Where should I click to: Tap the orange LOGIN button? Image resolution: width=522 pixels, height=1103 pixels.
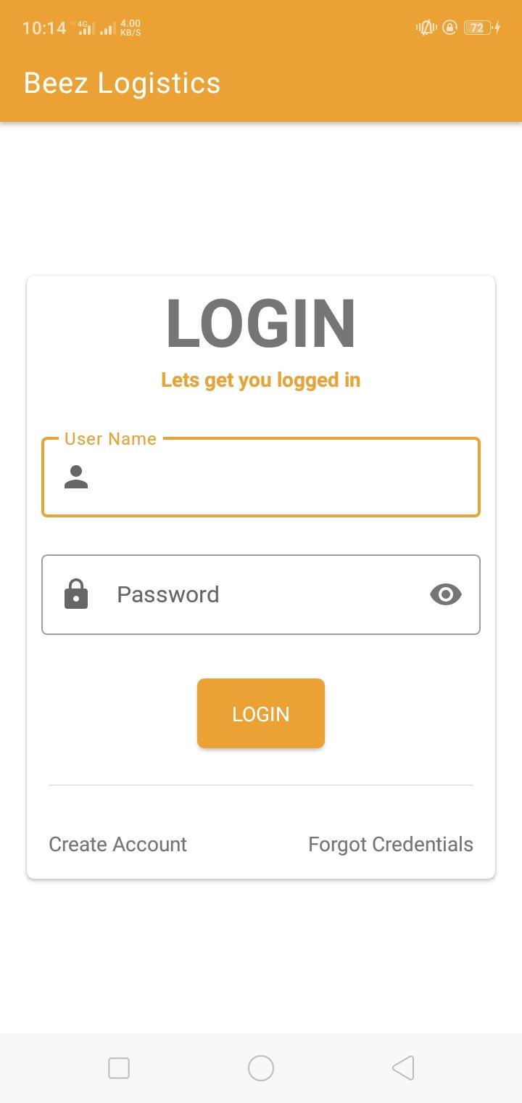[x=261, y=713]
